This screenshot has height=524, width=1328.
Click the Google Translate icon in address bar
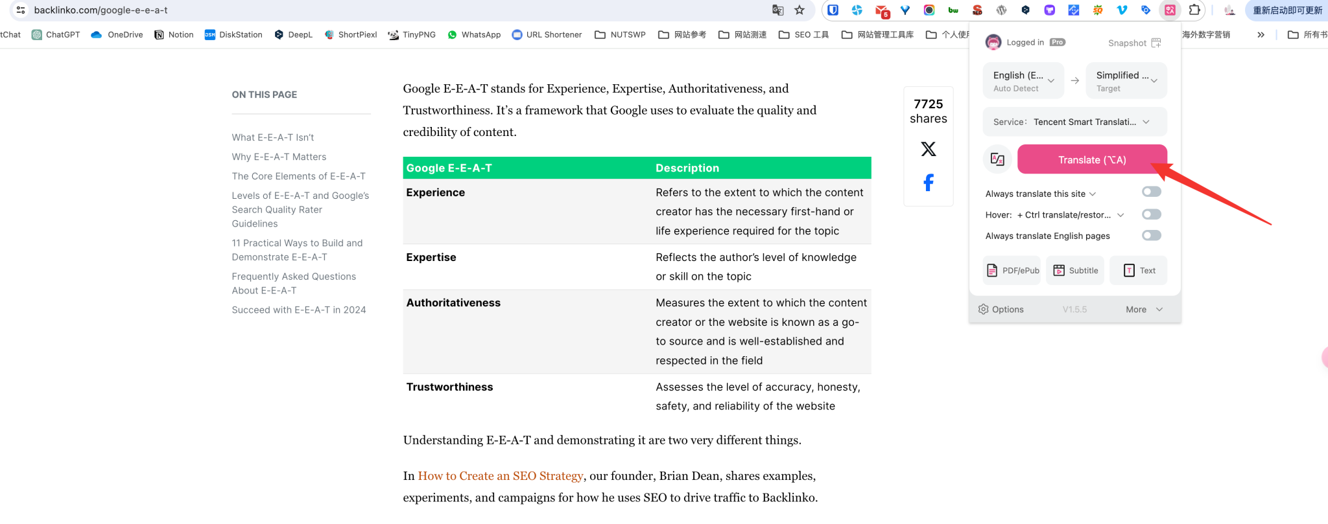[x=777, y=10]
